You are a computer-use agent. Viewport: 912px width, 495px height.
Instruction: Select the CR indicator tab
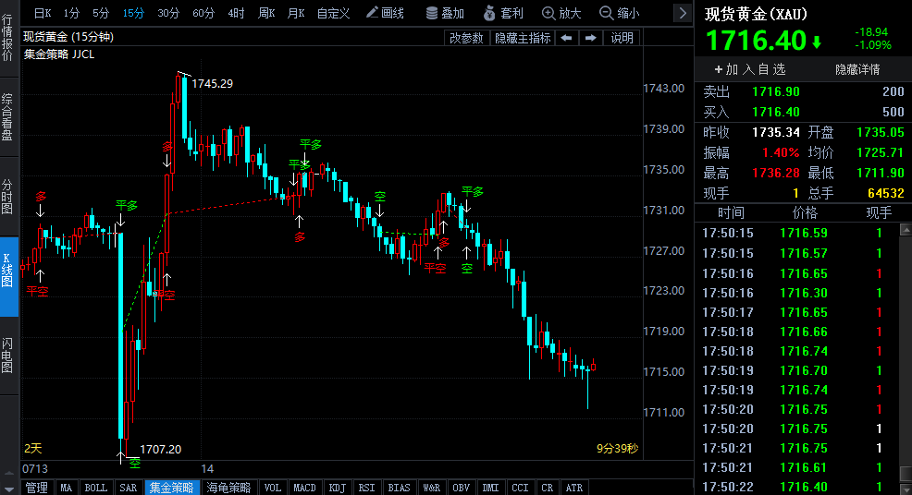pyautogui.click(x=548, y=488)
